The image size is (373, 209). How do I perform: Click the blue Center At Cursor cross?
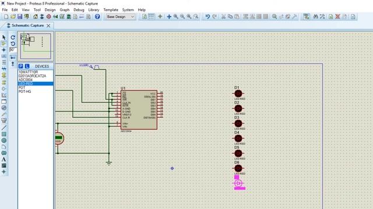pyautogui.click(x=169, y=17)
